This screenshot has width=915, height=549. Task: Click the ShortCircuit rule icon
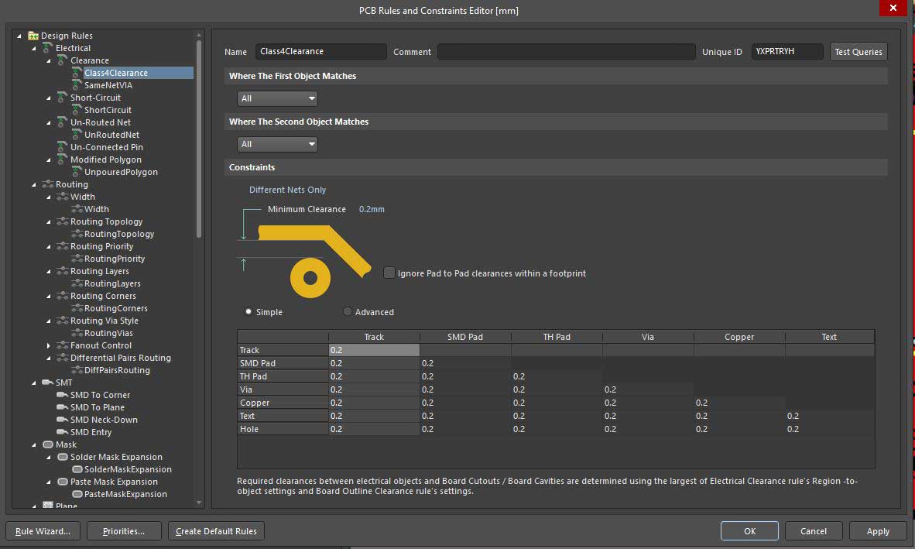[77, 110]
